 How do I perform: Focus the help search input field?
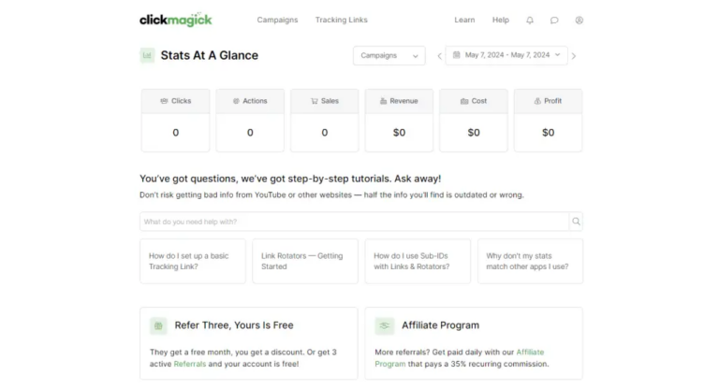pyautogui.click(x=355, y=222)
